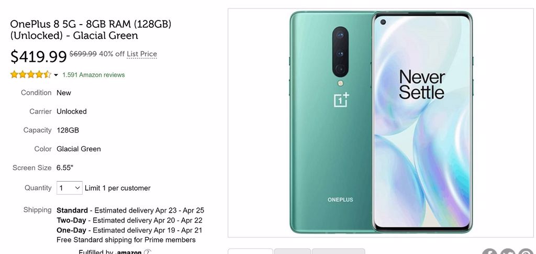This screenshot has width=536, height=254.
Task: Click the star rating icons
Action: (31, 74)
